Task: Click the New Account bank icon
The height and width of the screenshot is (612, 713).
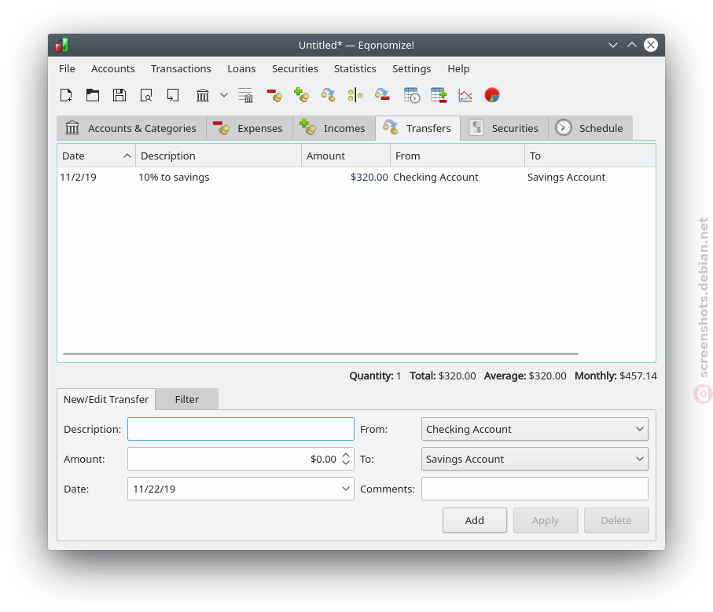Action: click(x=203, y=95)
